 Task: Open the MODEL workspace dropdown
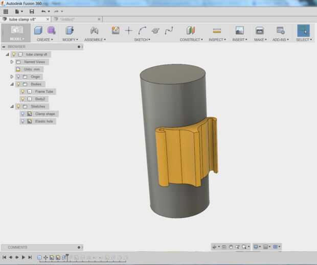17,39
